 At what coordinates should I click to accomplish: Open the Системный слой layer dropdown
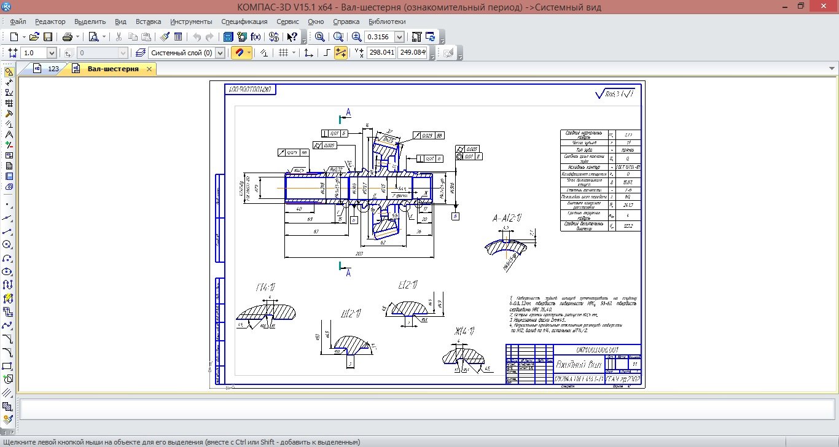click(220, 53)
